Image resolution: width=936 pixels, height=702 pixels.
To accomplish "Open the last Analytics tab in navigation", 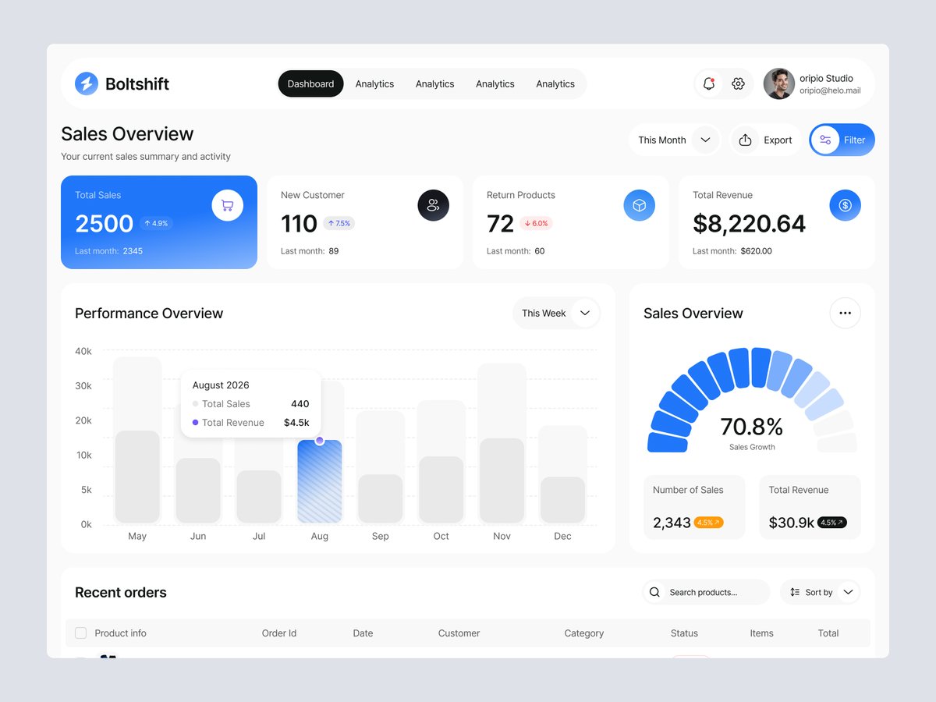I will tap(555, 83).
